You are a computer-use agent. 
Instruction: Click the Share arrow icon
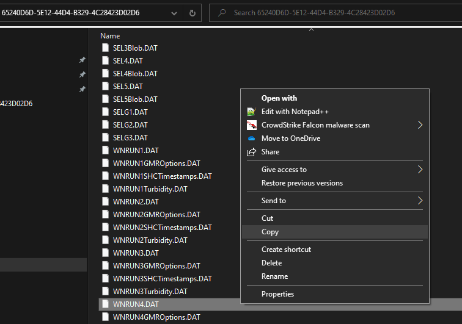tap(251, 152)
